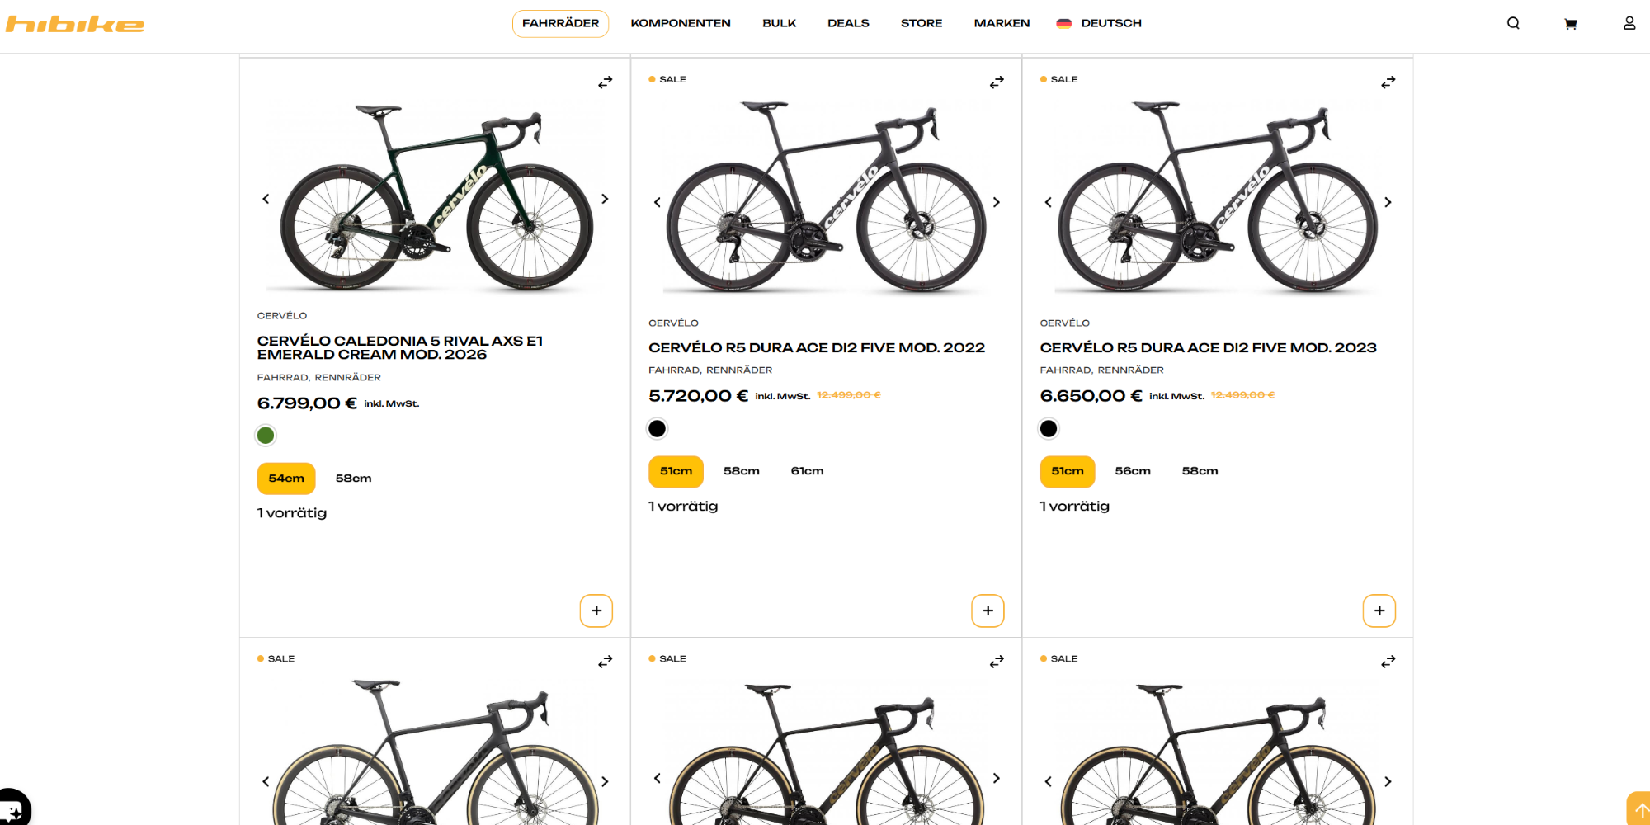Open the Deutsch language selector
This screenshot has width=1650, height=825.
click(x=1099, y=23)
